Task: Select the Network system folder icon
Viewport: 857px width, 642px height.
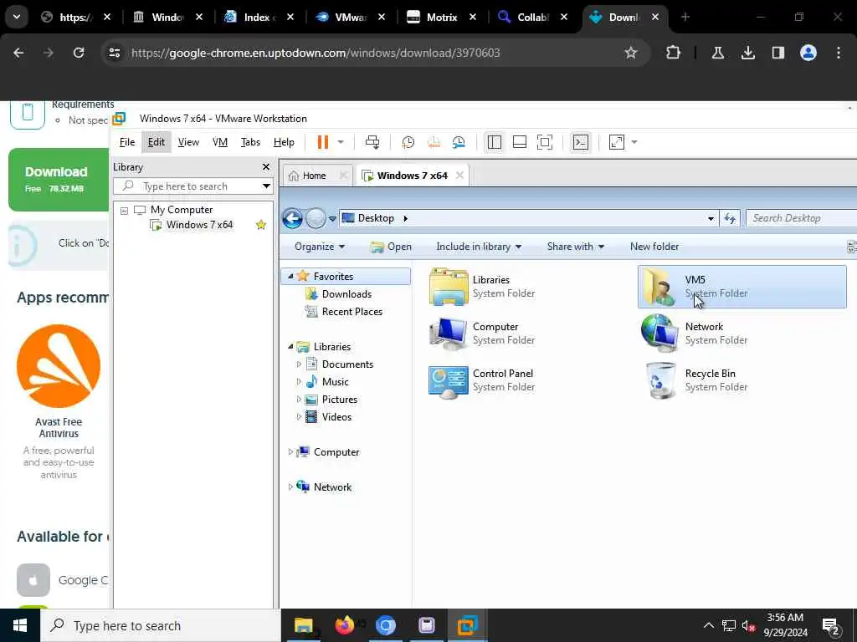Action: tap(659, 334)
